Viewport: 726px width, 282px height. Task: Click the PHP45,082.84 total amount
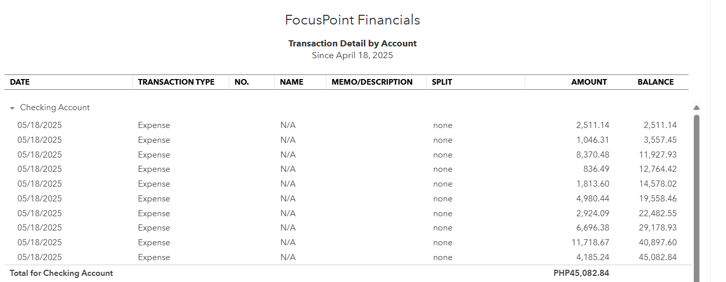[x=581, y=273]
